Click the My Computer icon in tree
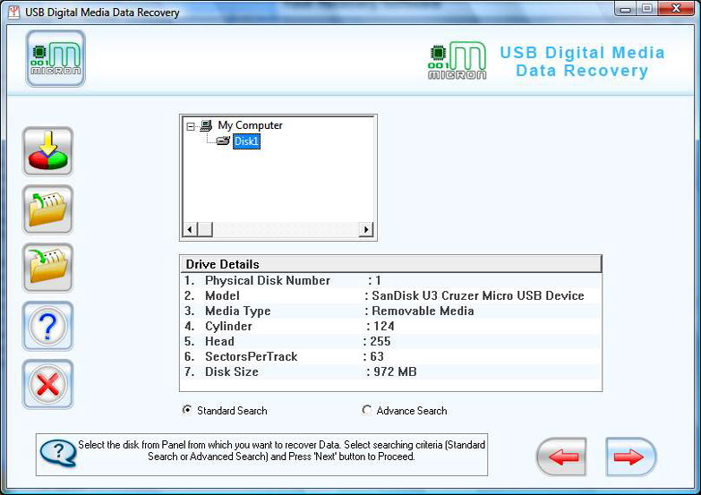 (206, 125)
